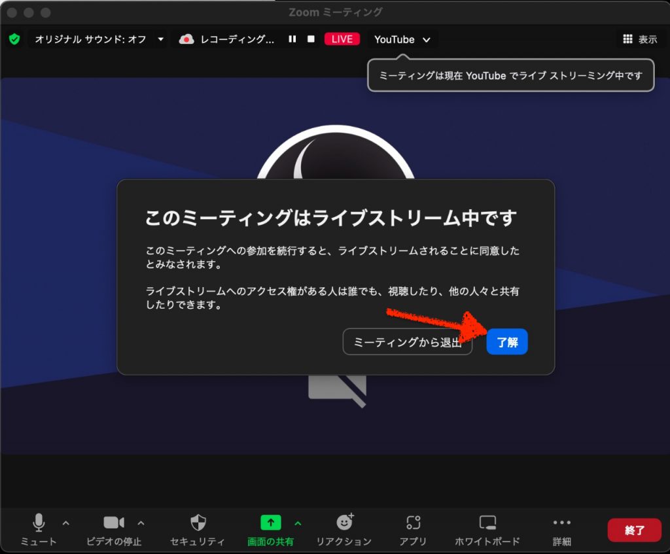Viewport: 670px width, 554px height.
Task: Click the cloud recording status icon
Action: (x=186, y=39)
